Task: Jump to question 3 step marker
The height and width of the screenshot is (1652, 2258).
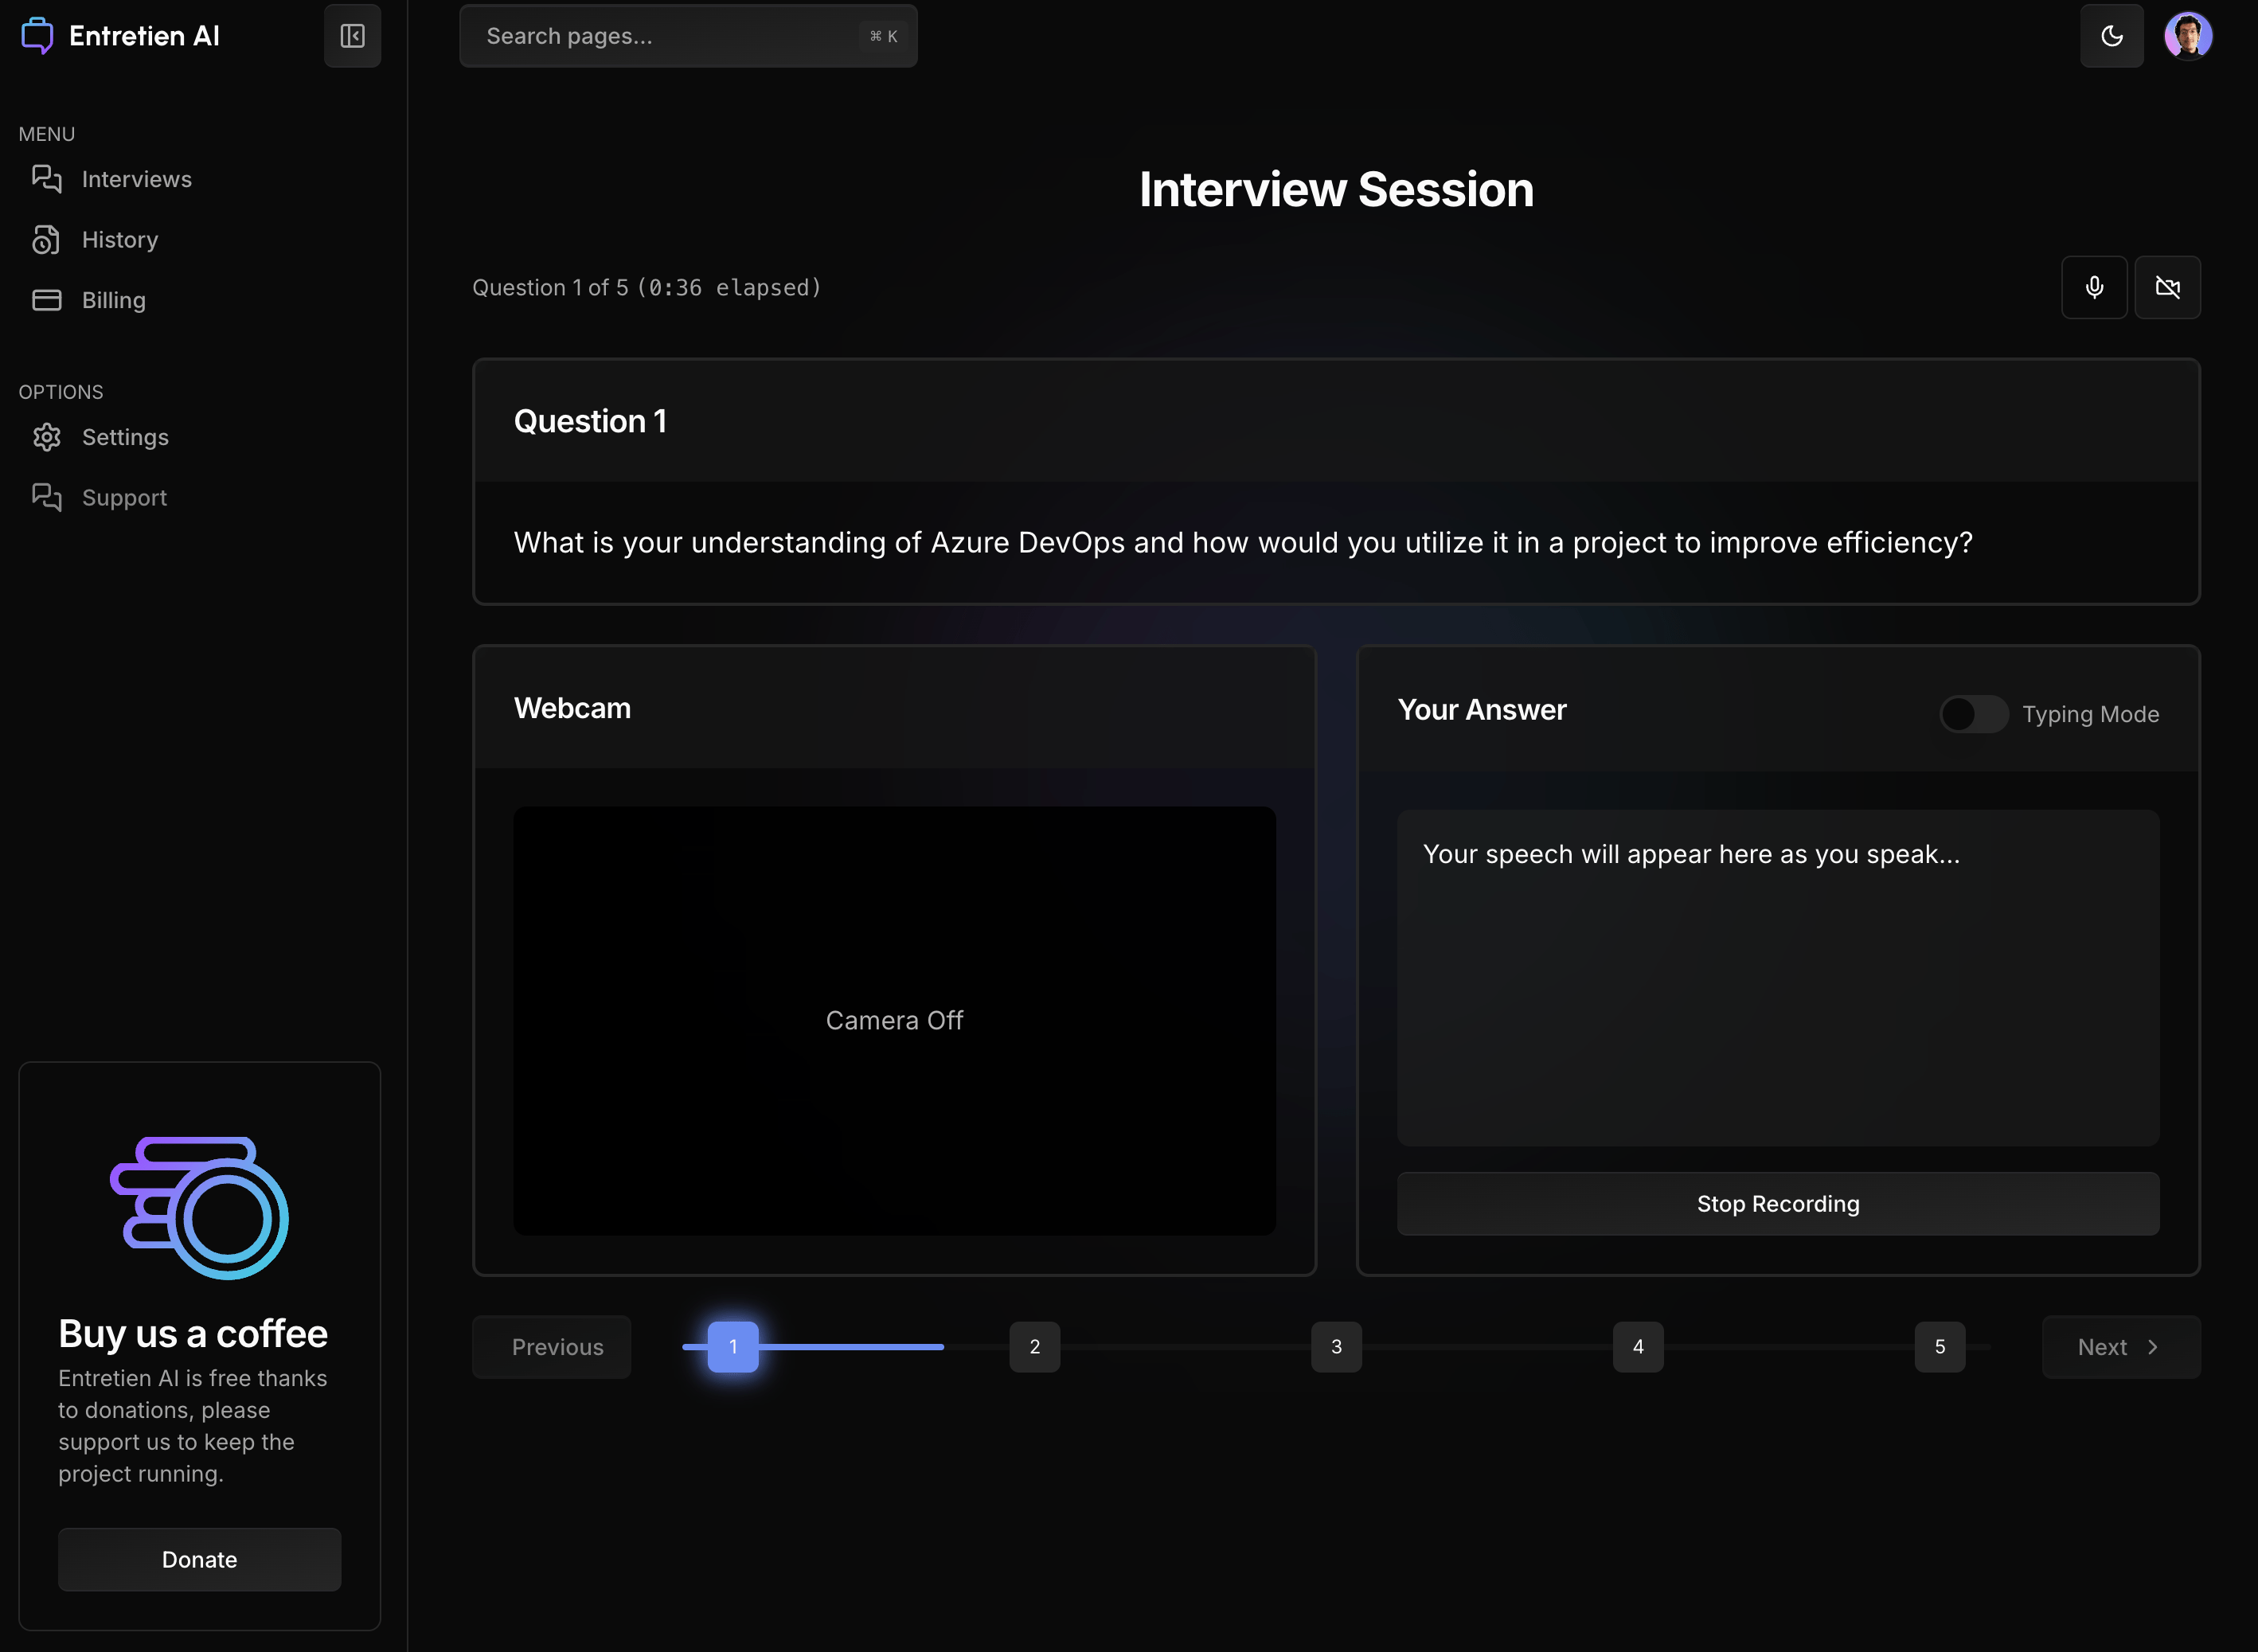Action: (1336, 1347)
